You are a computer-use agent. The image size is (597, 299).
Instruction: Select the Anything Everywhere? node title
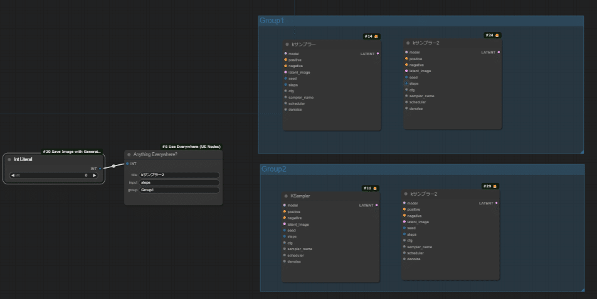pos(155,154)
